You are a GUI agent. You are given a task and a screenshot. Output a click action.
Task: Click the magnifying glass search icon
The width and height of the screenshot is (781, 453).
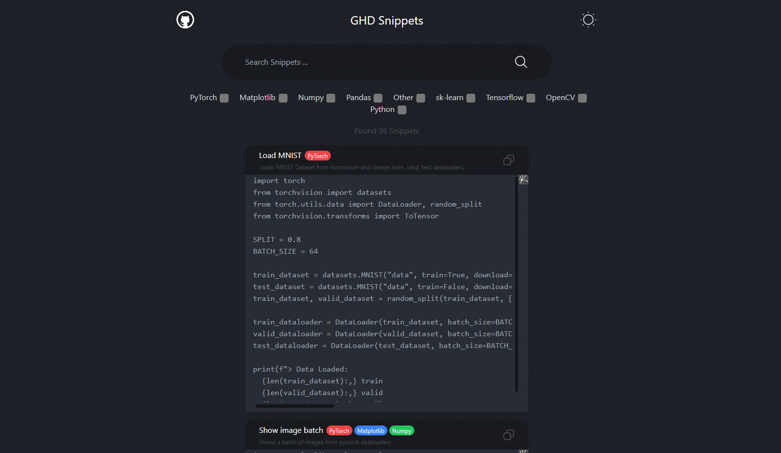pos(521,62)
